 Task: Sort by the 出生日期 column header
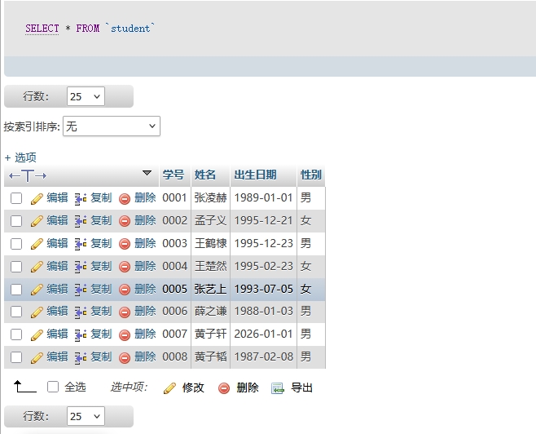point(255,175)
